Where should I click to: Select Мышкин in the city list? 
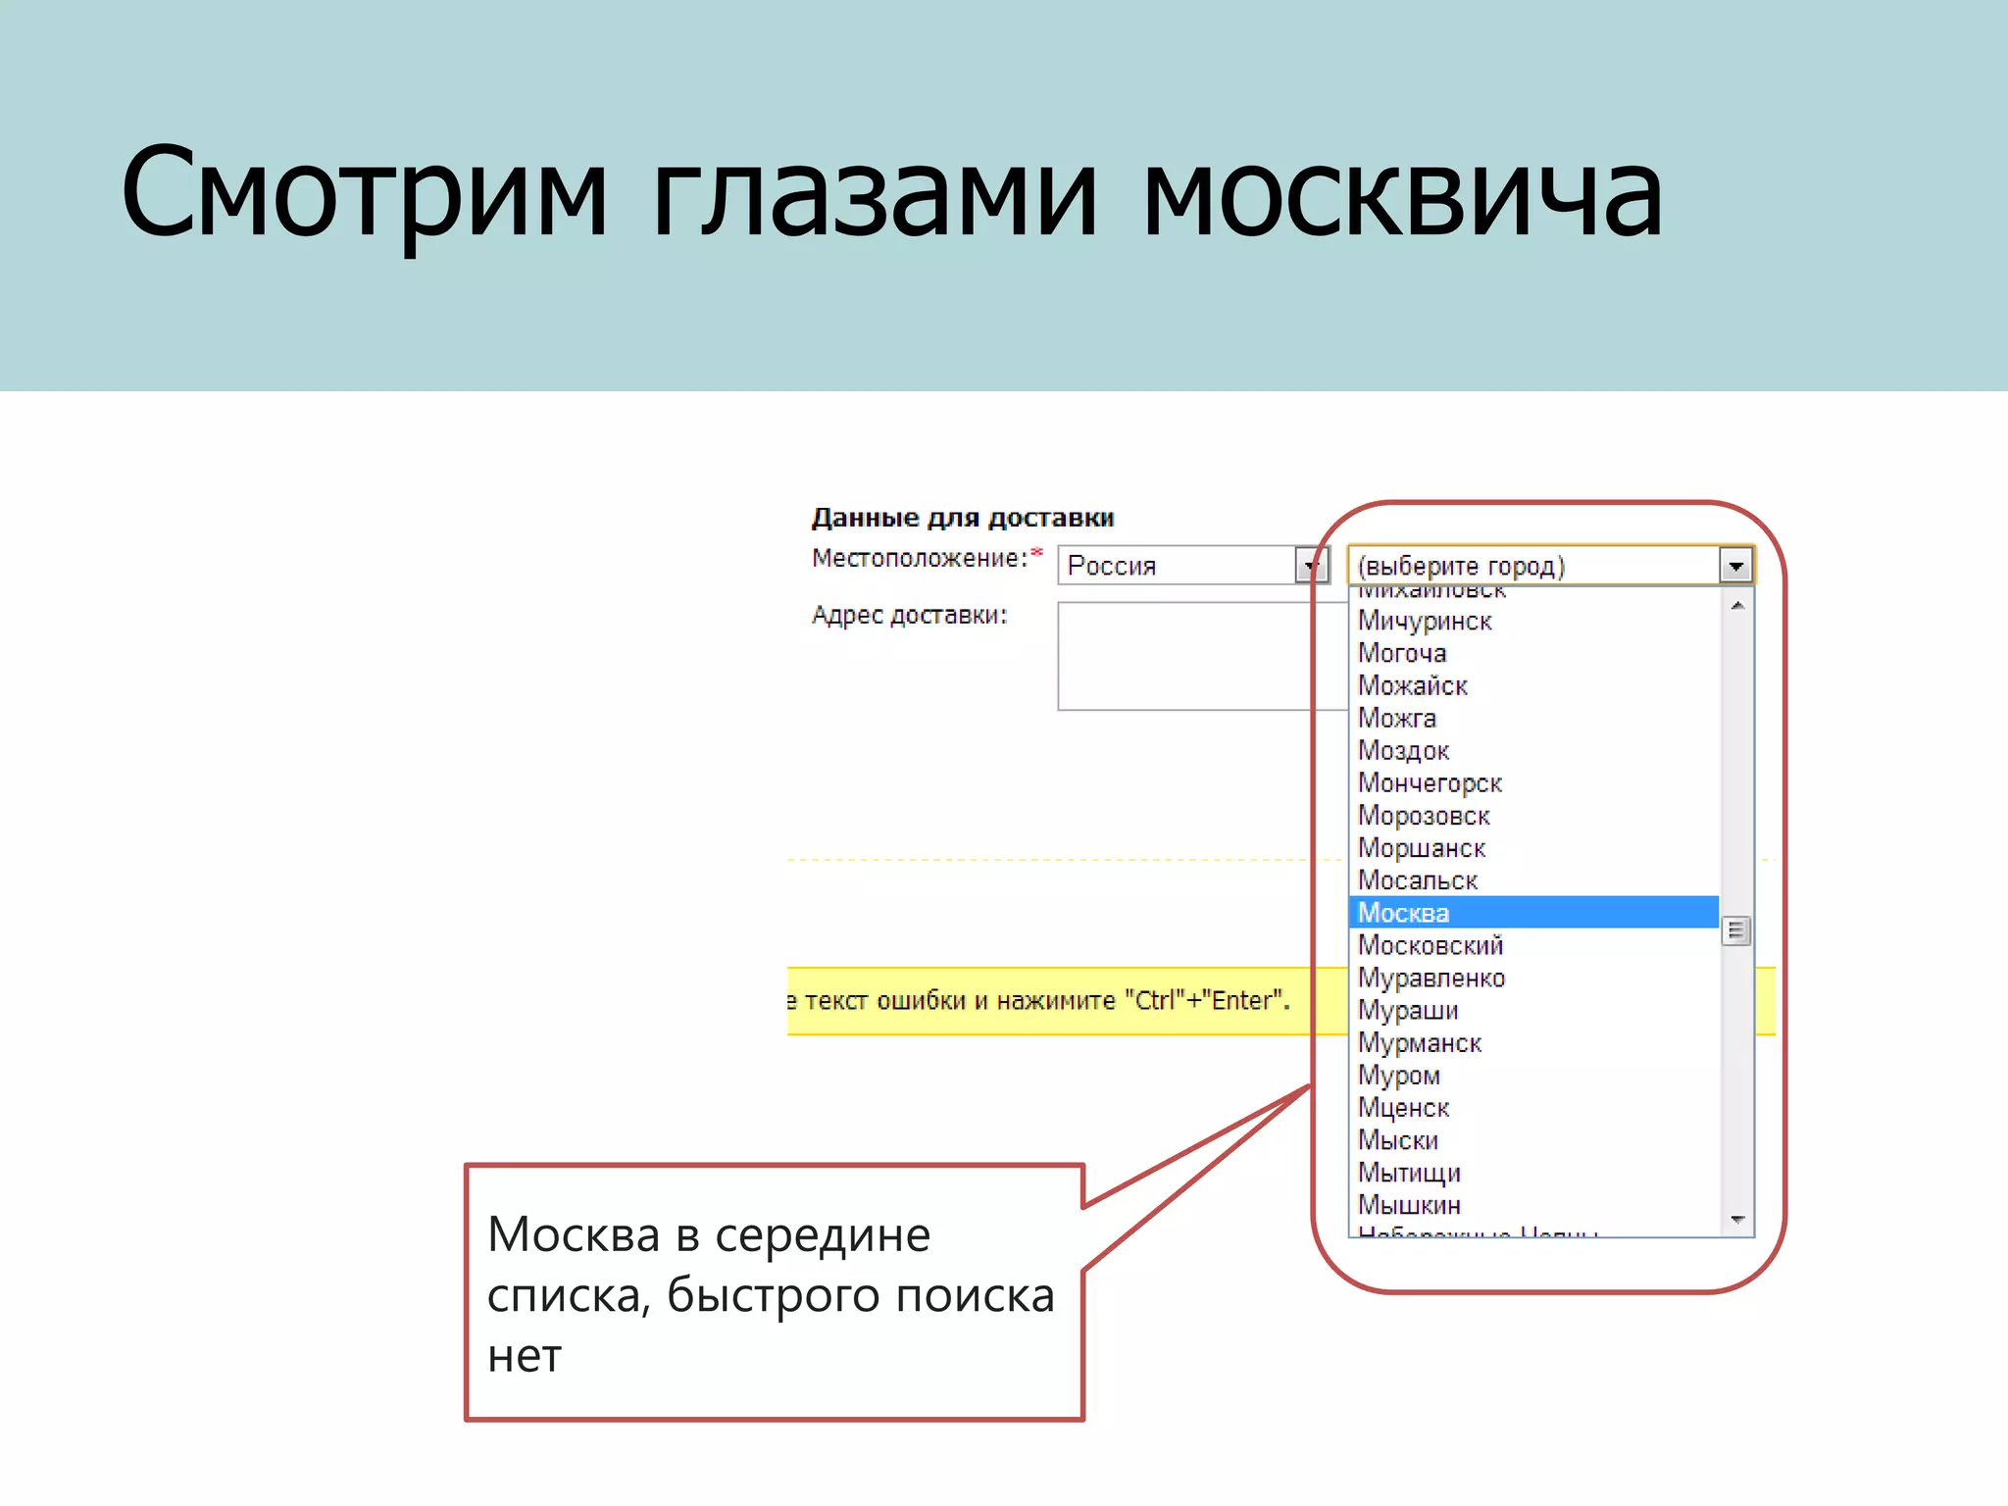pyautogui.click(x=1534, y=1204)
